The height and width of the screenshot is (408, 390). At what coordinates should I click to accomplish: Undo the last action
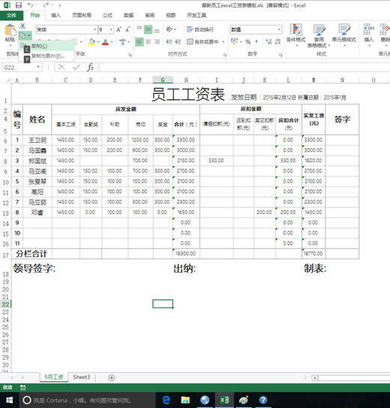click(31, 5)
